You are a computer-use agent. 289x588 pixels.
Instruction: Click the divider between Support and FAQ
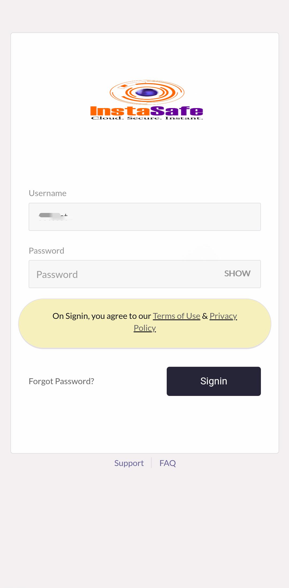(x=151, y=463)
